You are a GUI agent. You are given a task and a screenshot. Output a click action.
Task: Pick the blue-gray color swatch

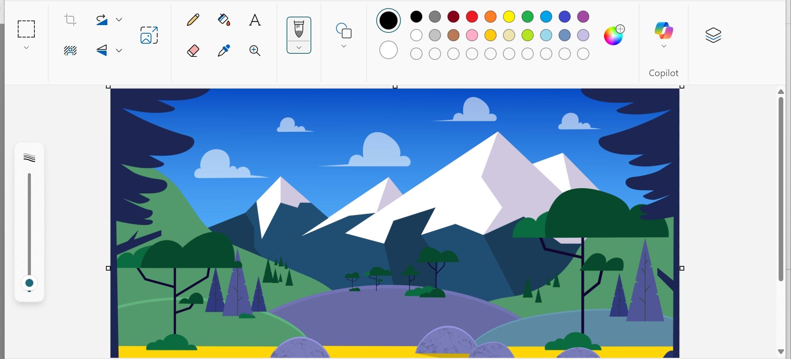[565, 35]
